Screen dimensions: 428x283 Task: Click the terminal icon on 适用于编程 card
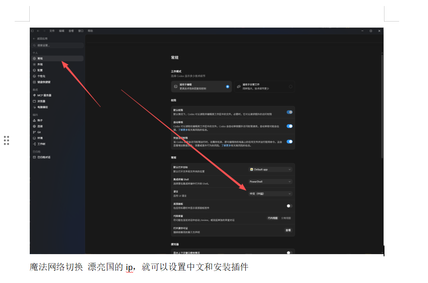176,87
